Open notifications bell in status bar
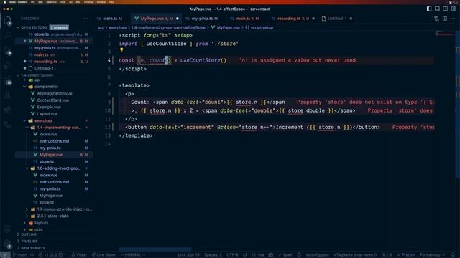Screen dimensions: 460x258 point(454,255)
